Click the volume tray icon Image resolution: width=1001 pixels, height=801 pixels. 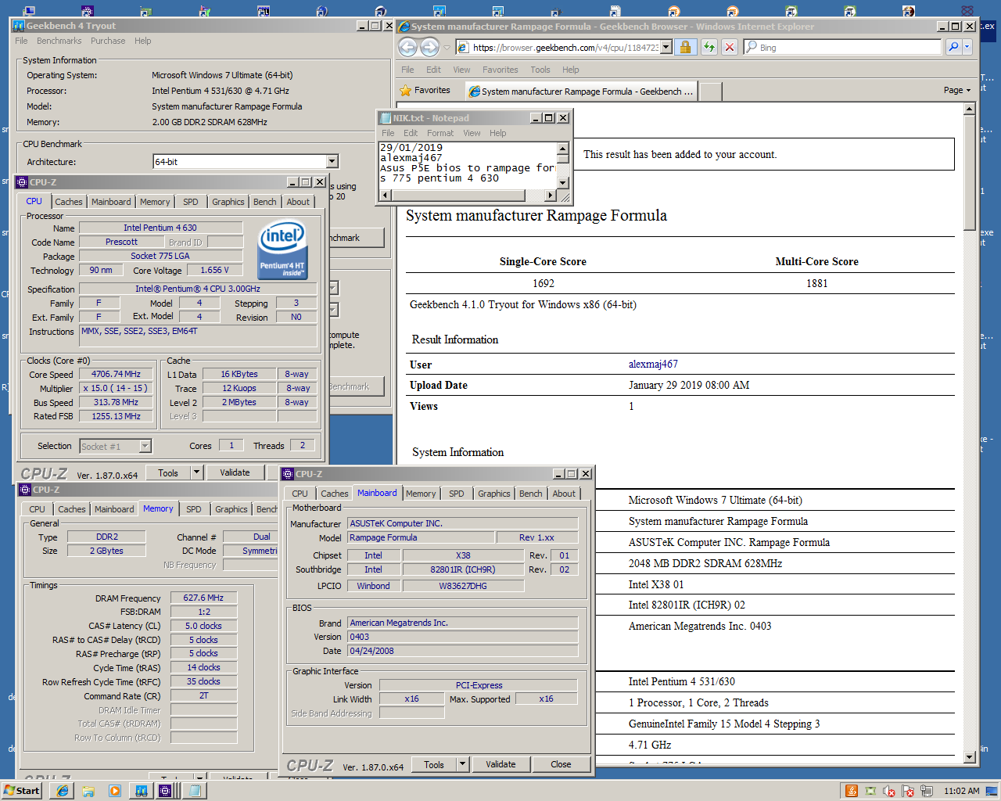(889, 791)
